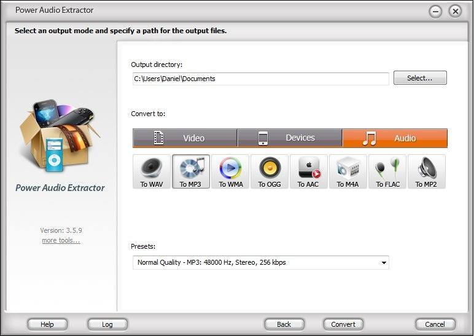
Task: Follow the more tools... link
Action: [61, 240]
